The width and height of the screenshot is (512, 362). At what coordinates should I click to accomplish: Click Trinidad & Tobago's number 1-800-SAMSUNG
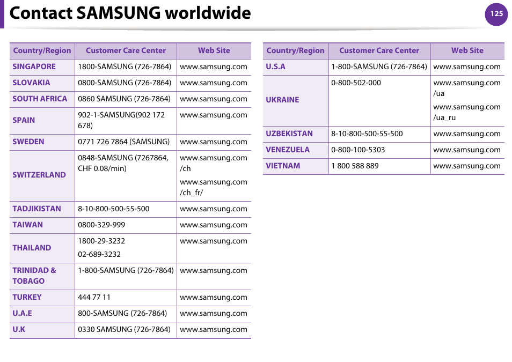pos(126,271)
